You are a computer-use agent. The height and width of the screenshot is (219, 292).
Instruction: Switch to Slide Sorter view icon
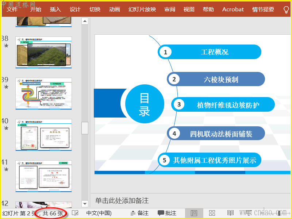pos(212,213)
